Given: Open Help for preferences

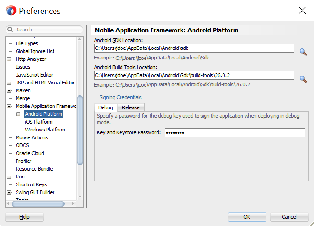Looking at the screenshot, I should (24, 217).
